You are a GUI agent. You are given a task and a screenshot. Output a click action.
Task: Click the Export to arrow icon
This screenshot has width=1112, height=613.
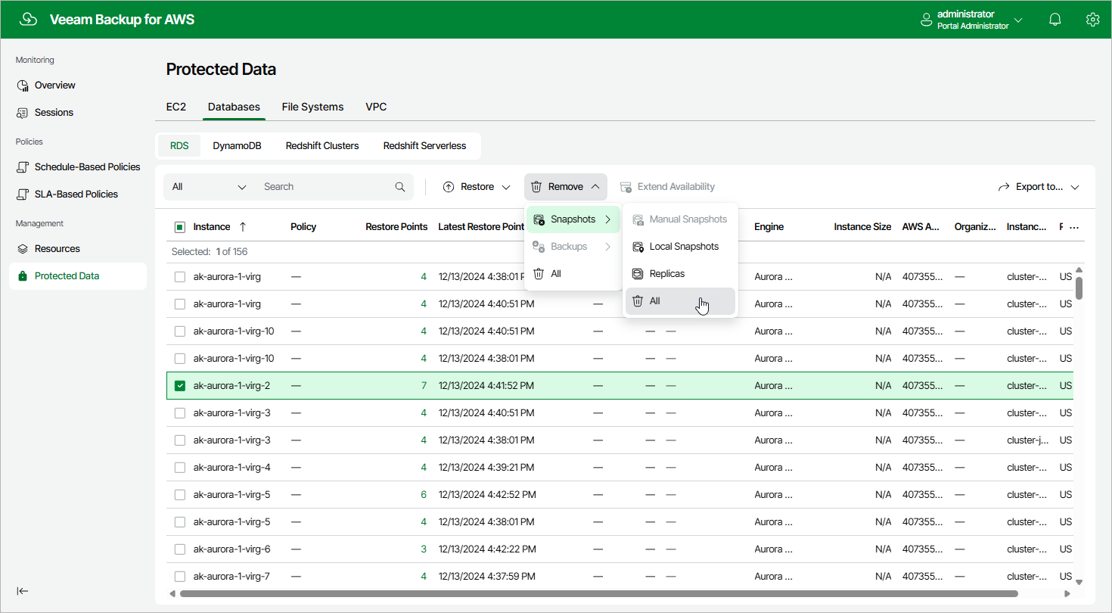point(1004,187)
